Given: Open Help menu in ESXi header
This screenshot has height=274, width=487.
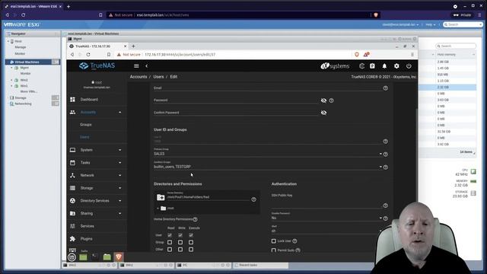Looking at the screenshot, I should coord(431,24).
